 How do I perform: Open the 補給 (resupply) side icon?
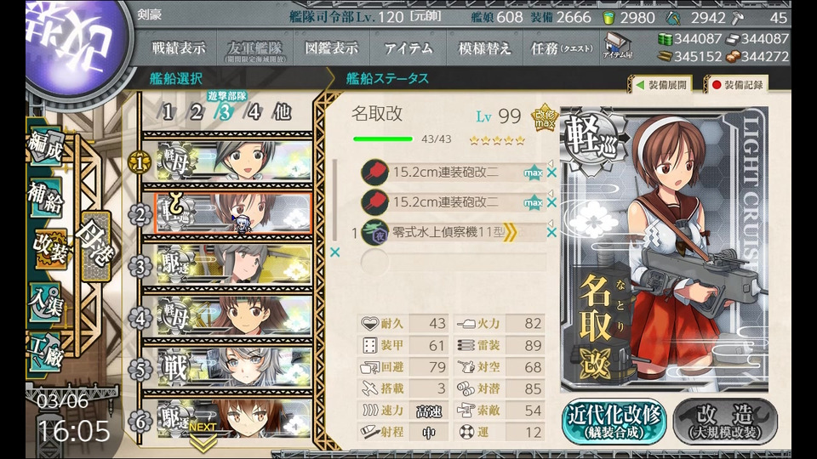tap(46, 198)
